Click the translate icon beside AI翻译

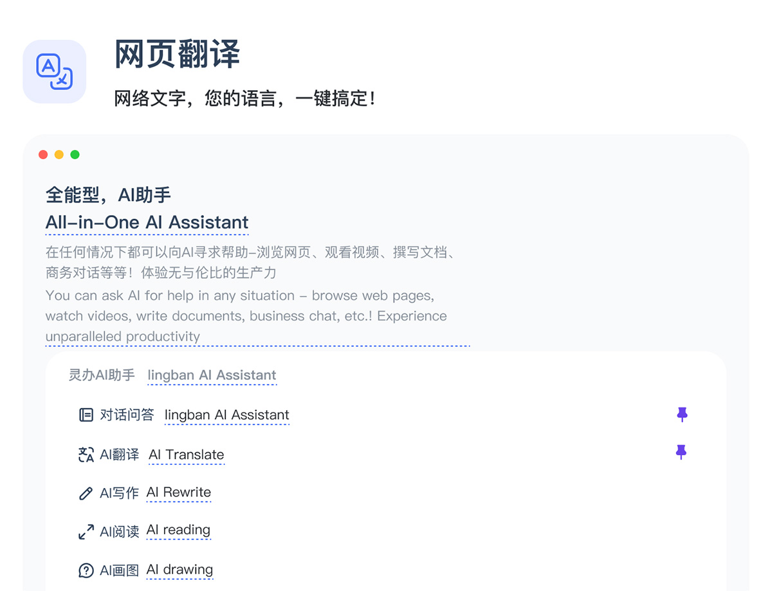86,455
